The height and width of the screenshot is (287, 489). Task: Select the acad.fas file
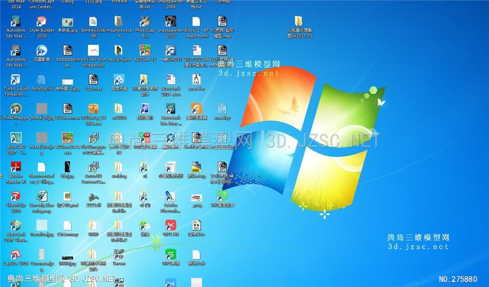click(x=196, y=80)
